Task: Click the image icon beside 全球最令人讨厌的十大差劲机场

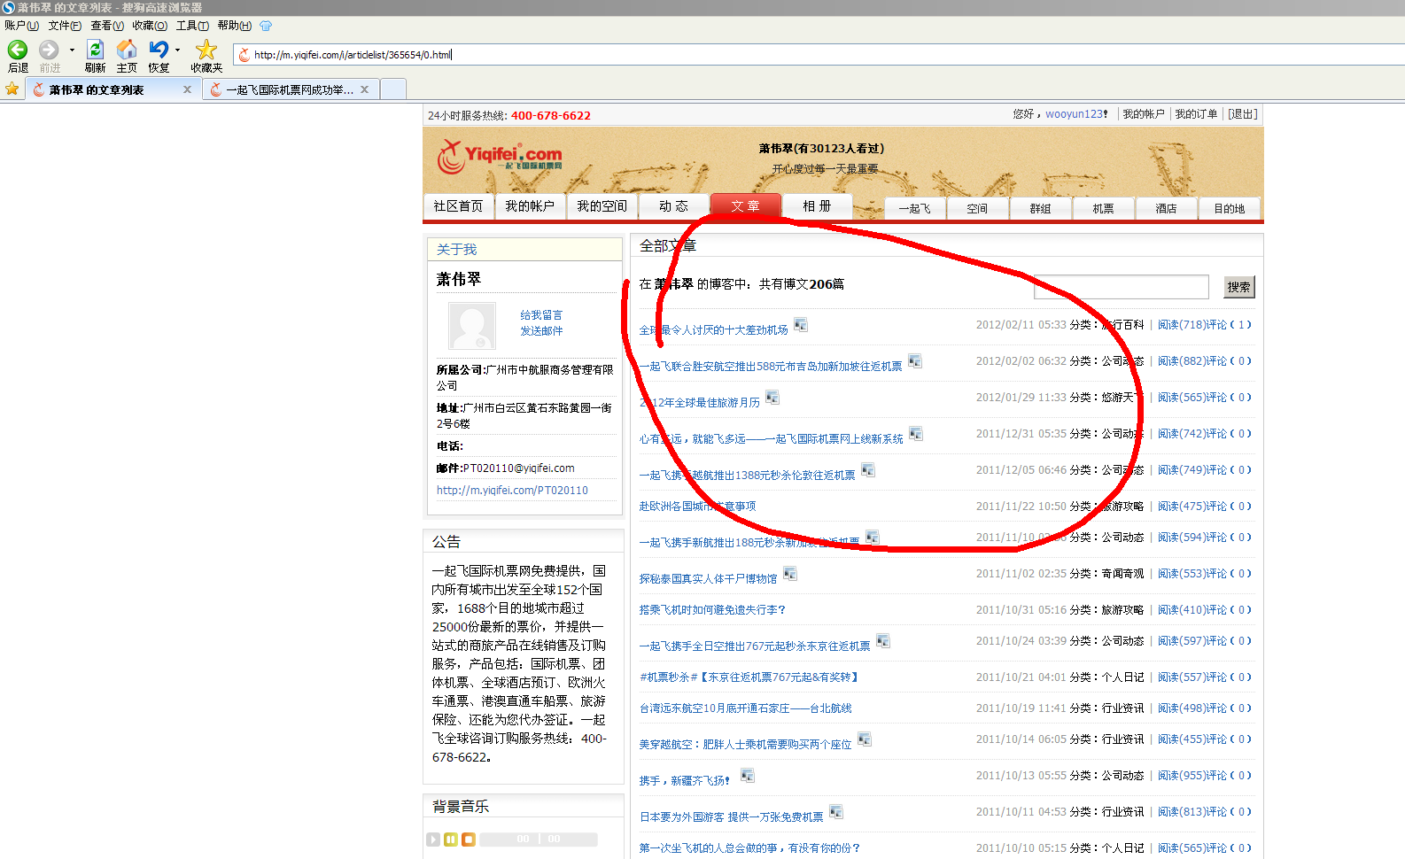Action: [x=801, y=325]
